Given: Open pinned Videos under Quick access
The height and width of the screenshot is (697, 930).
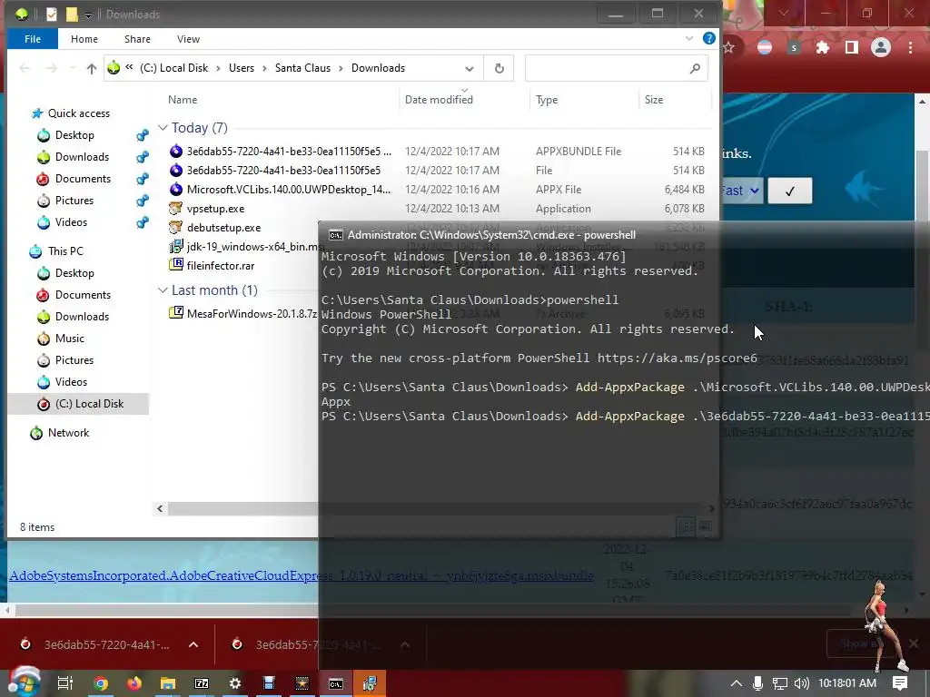Looking at the screenshot, I should pos(71,222).
